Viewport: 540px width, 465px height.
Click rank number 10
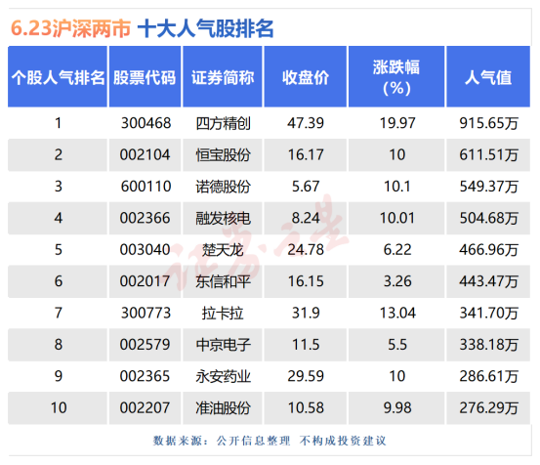[59, 407]
